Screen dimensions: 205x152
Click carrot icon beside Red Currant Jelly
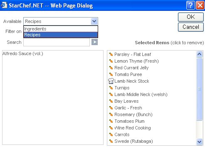click(111, 68)
